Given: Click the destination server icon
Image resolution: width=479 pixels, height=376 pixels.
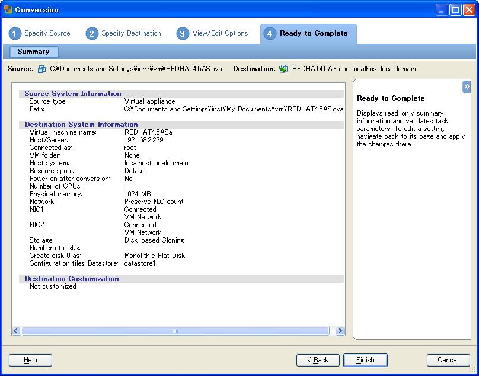Looking at the screenshot, I should (283, 69).
